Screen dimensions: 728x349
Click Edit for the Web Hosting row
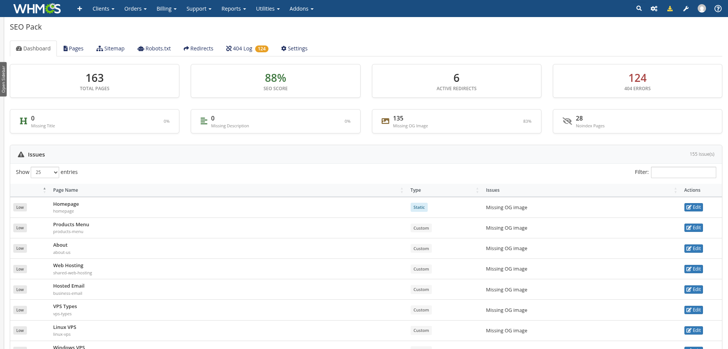pos(693,269)
